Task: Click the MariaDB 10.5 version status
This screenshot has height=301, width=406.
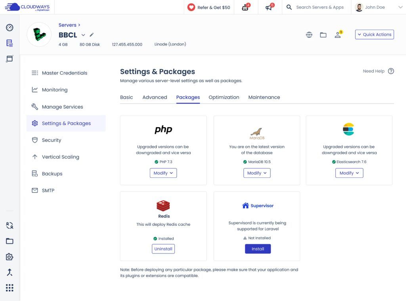Action: pos(257,162)
